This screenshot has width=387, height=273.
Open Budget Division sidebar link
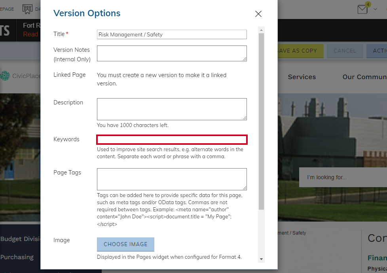click(x=20, y=239)
